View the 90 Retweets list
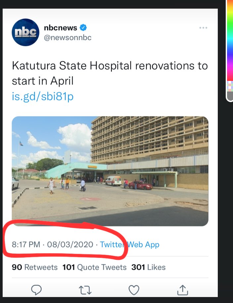233x303 pixels. pyautogui.click(x=35, y=267)
